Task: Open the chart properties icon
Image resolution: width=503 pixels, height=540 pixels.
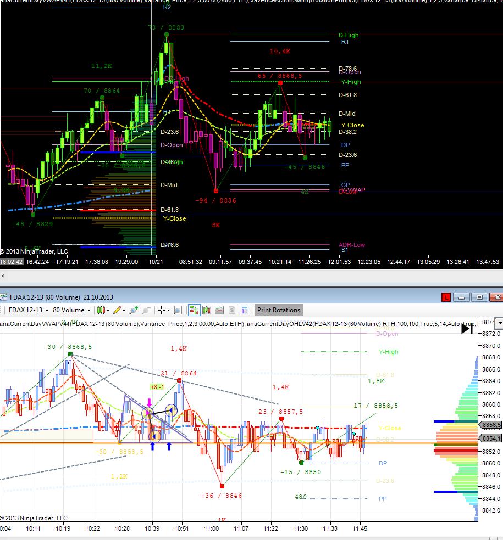Action: click(245, 310)
